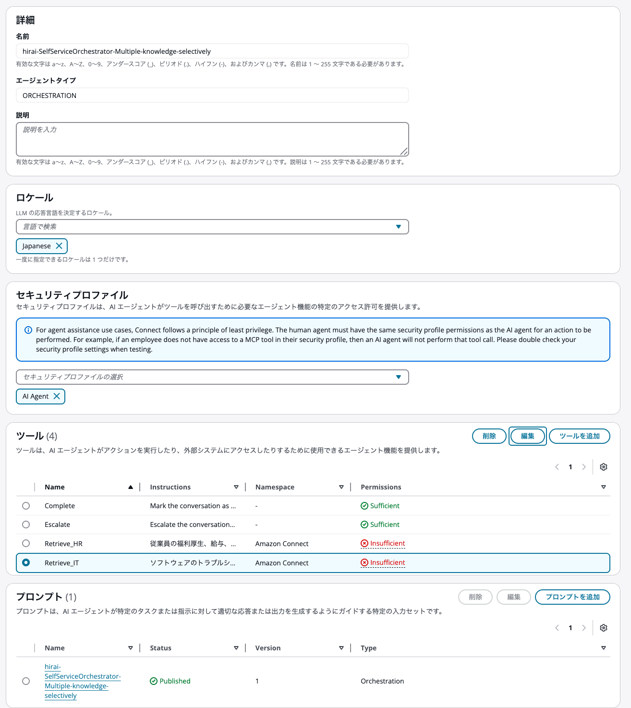
Task: Open tools table settings gear
Action: (x=604, y=467)
